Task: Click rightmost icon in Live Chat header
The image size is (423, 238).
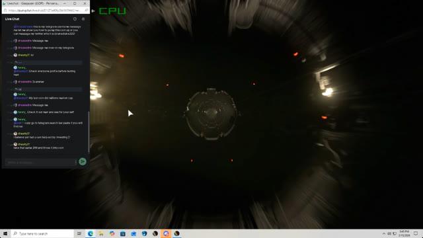Action: coord(83,19)
